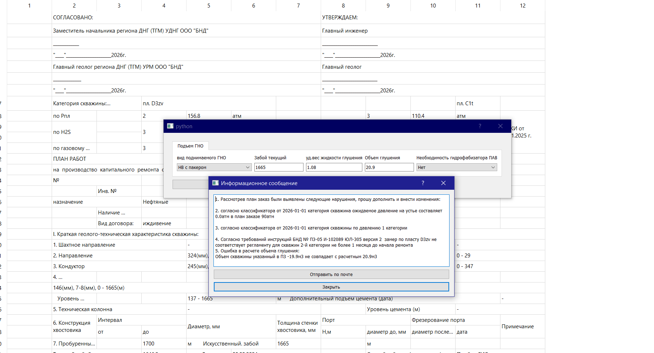Click the Объем глушения field 20.9
The image size is (654, 353).
point(389,167)
